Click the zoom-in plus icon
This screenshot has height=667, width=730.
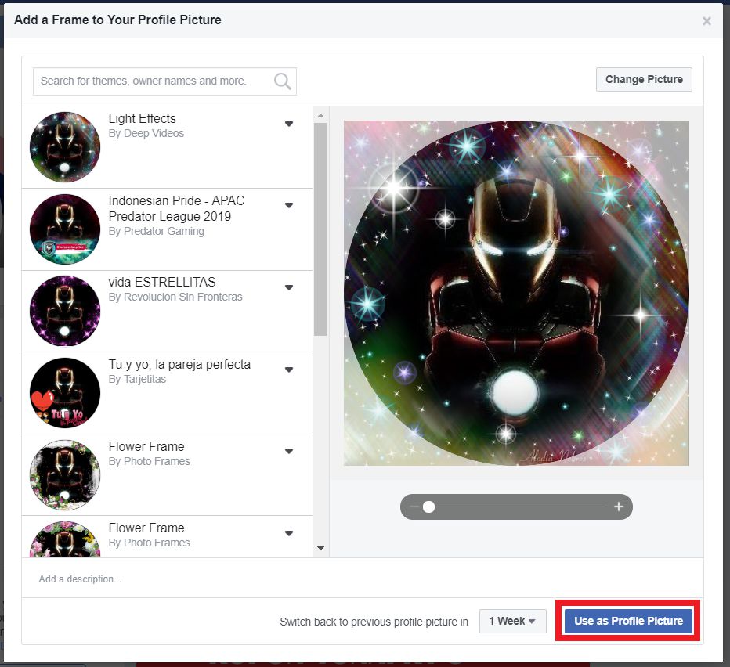tap(618, 507)
